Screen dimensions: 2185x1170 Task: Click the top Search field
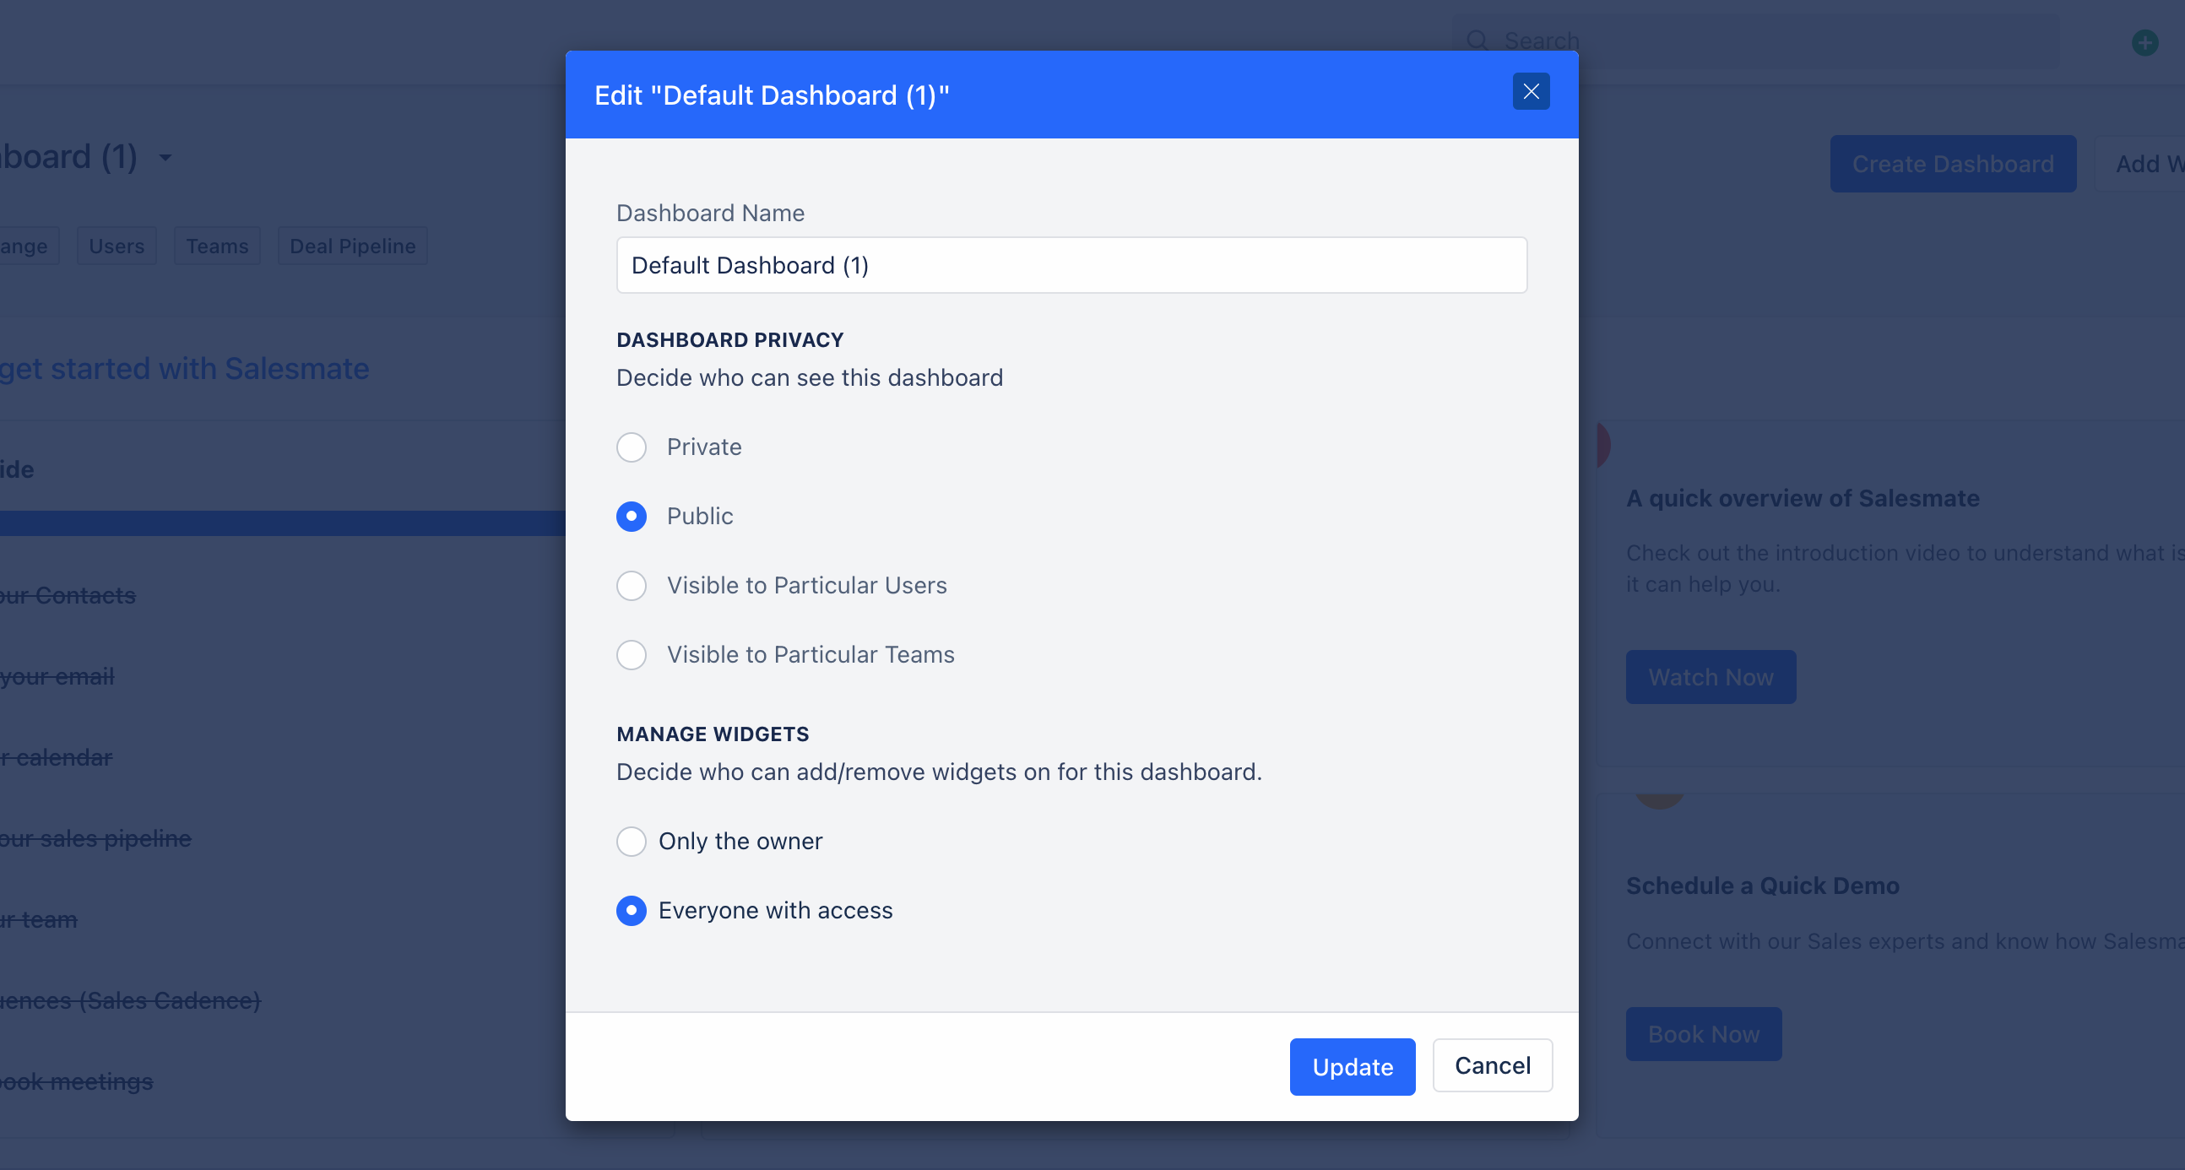1756,41
